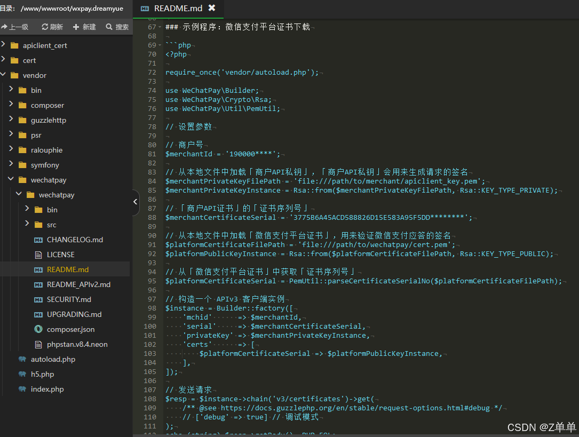Viewport: 579px width, 437px height.
Task: Click the "use WeChatPay\Builder;" line
Action: point(212,90)
